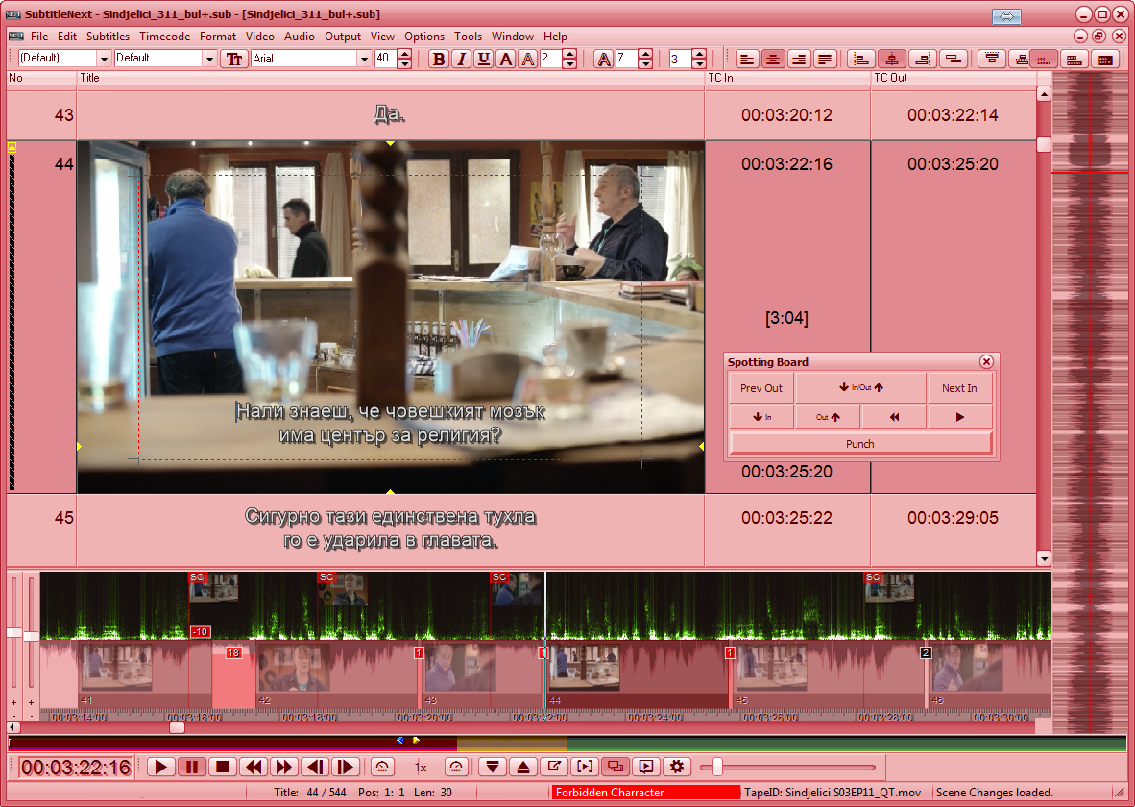Open the second Default preset dropdown
Screen dimensions: 1135x807
(210, 59)
